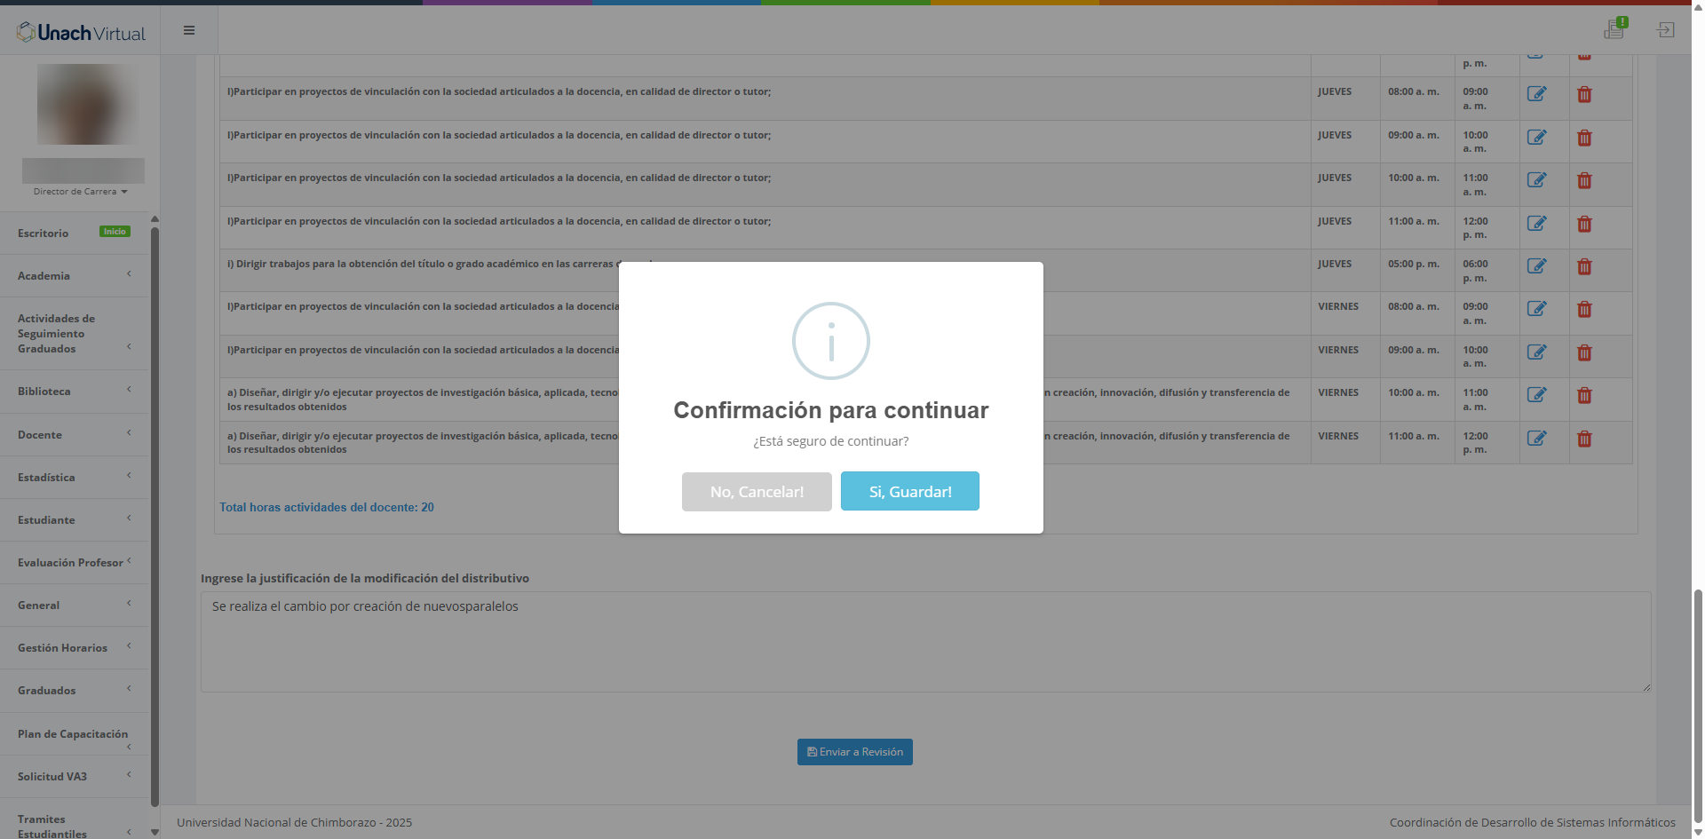Delete the VIERNES 11:00 a. m. activity row

click(1584, 439)
